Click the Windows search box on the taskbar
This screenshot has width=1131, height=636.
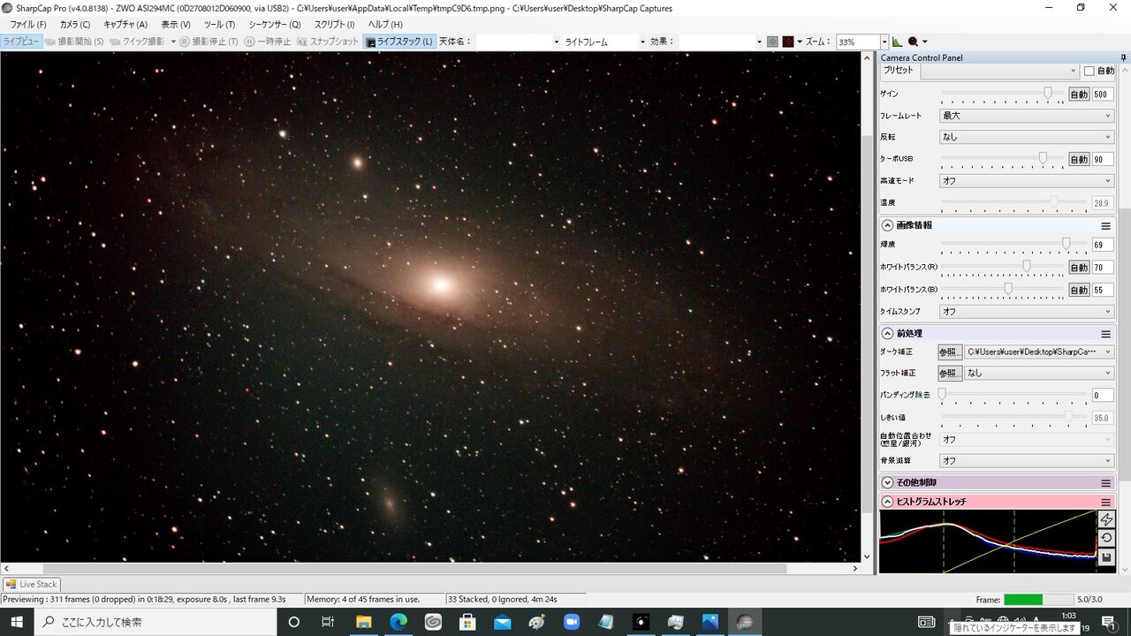[156, 622]
